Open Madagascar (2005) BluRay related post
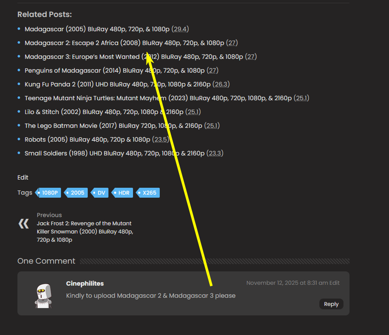Screen dimensions: 389x335 coord(97,29)
